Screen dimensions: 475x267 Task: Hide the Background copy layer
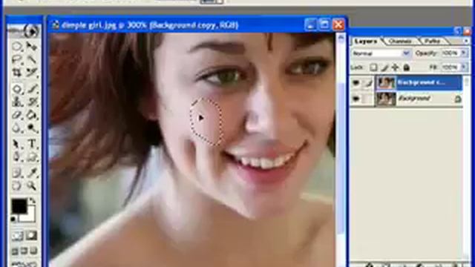tap(356, 82)
